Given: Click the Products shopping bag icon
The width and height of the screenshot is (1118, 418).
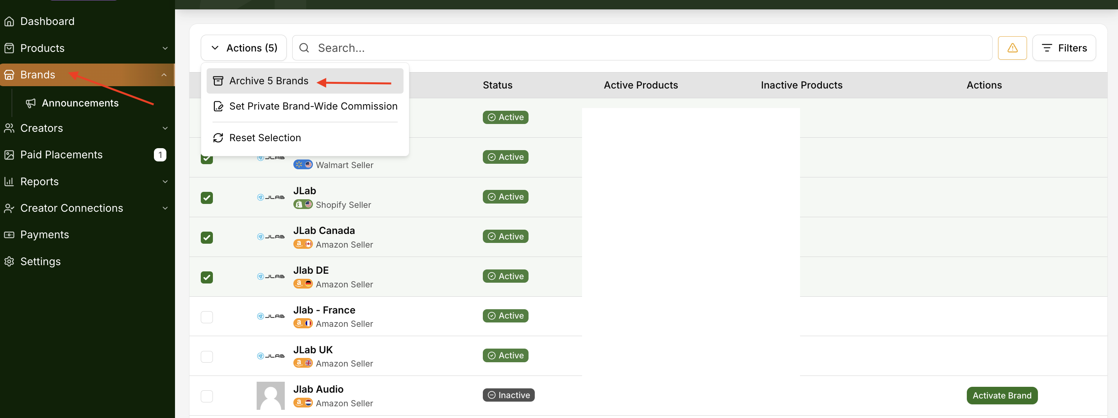Looking at the screenshot, I should tap(9, 48).
